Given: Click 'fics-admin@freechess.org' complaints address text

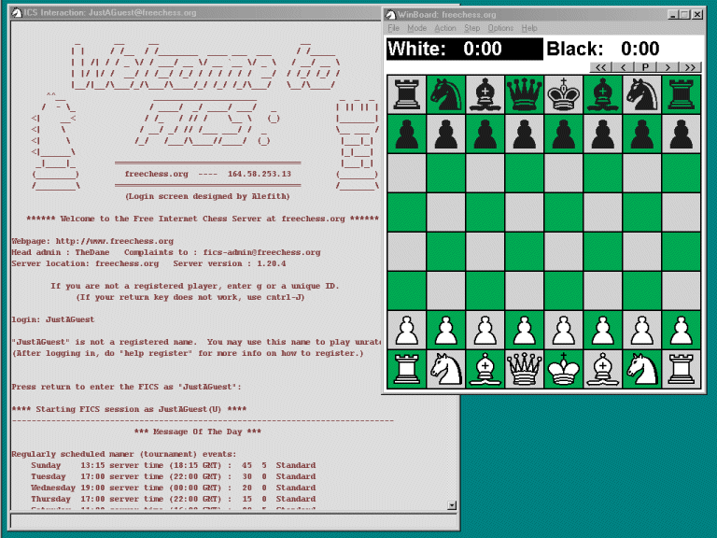Looking at the screenshot, I should [261, 252].
